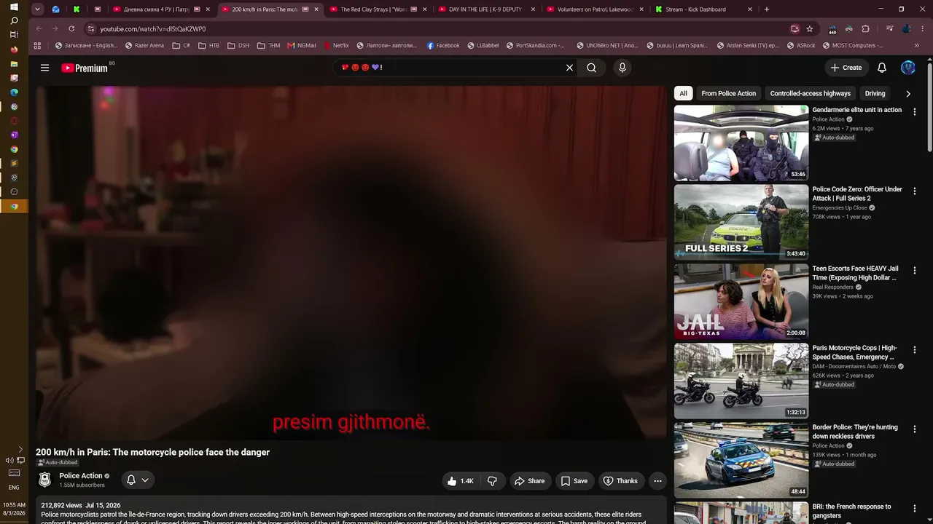Click the page scrollbar thumb
Screen dimensions: 933x524
point(929,108)
